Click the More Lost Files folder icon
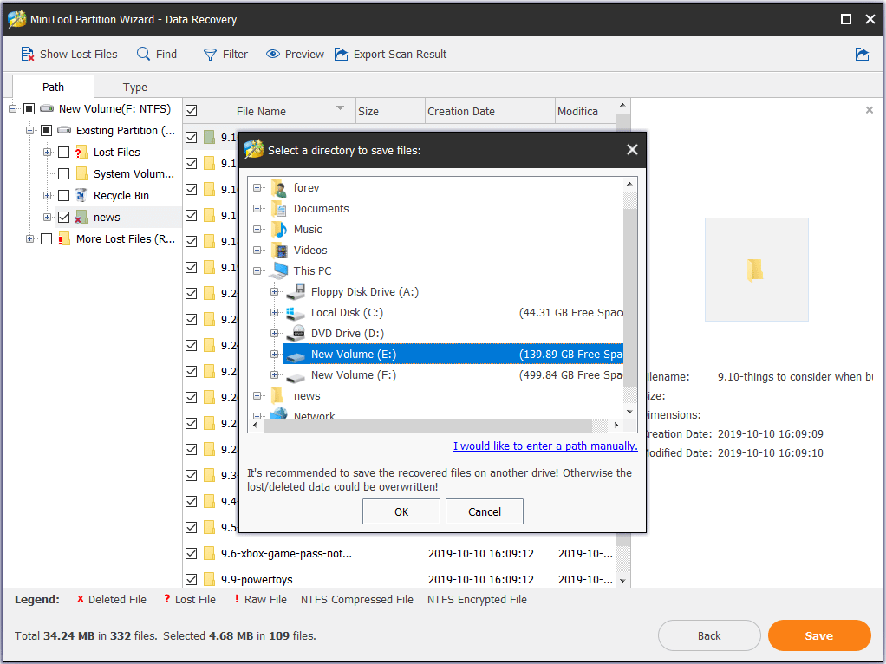 coord(64,239)
